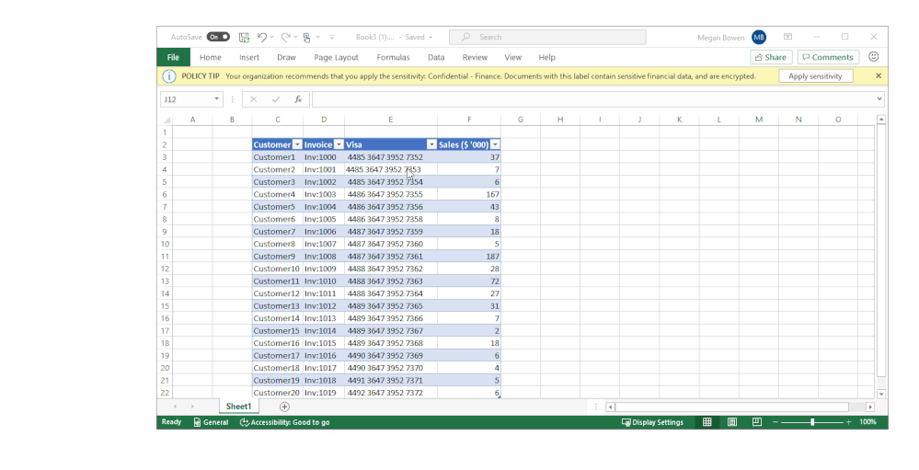The height and width of the screenshot is (470, 919).
Task: Open the Sales ($ '000) filter dropdown
Action: 495,144
